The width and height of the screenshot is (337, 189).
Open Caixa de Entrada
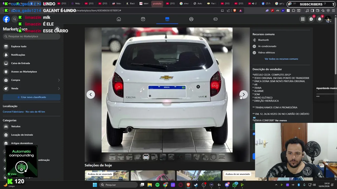32,63
